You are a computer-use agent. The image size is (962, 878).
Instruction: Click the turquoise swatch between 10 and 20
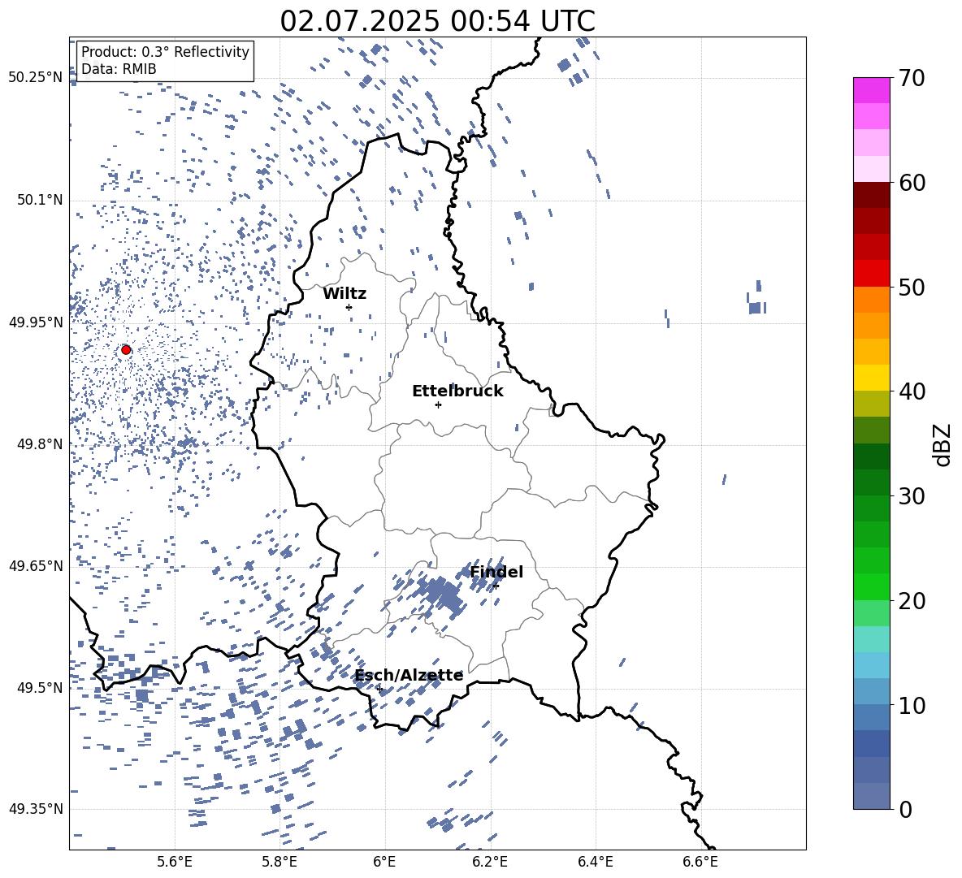(872, 639)
